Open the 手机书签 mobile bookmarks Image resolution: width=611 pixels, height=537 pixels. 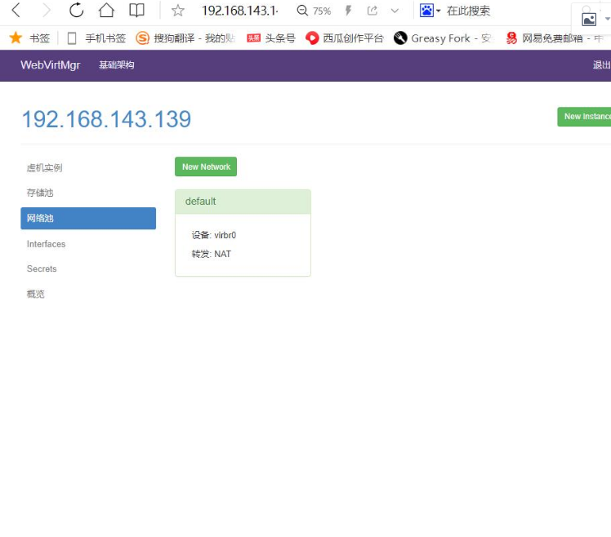coord(96,38)
